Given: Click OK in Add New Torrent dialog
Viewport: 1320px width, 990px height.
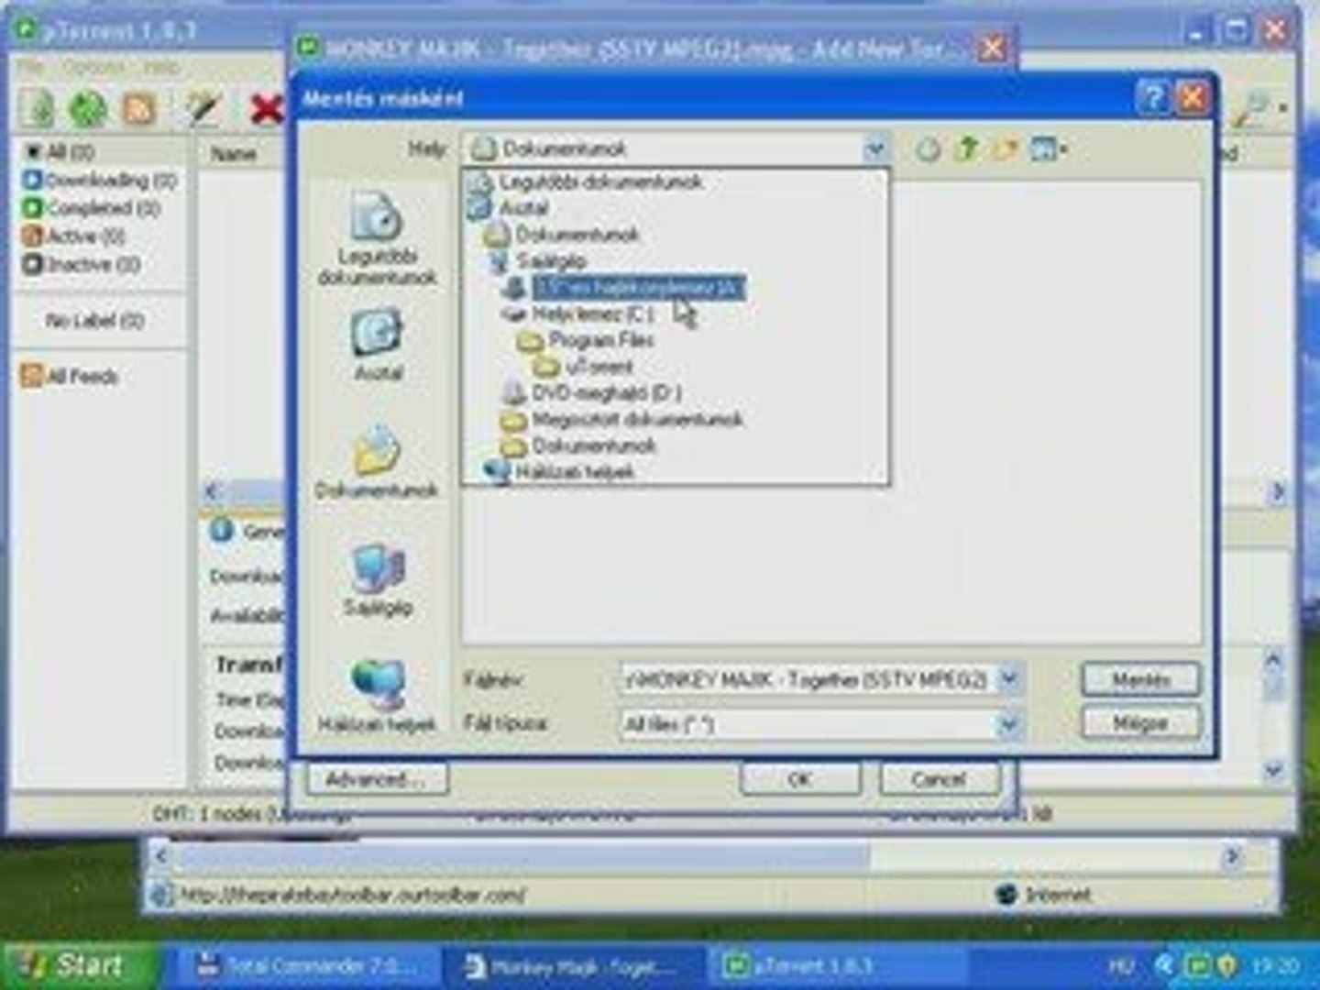Looking at the screenshot, I should tap(799, 779).
